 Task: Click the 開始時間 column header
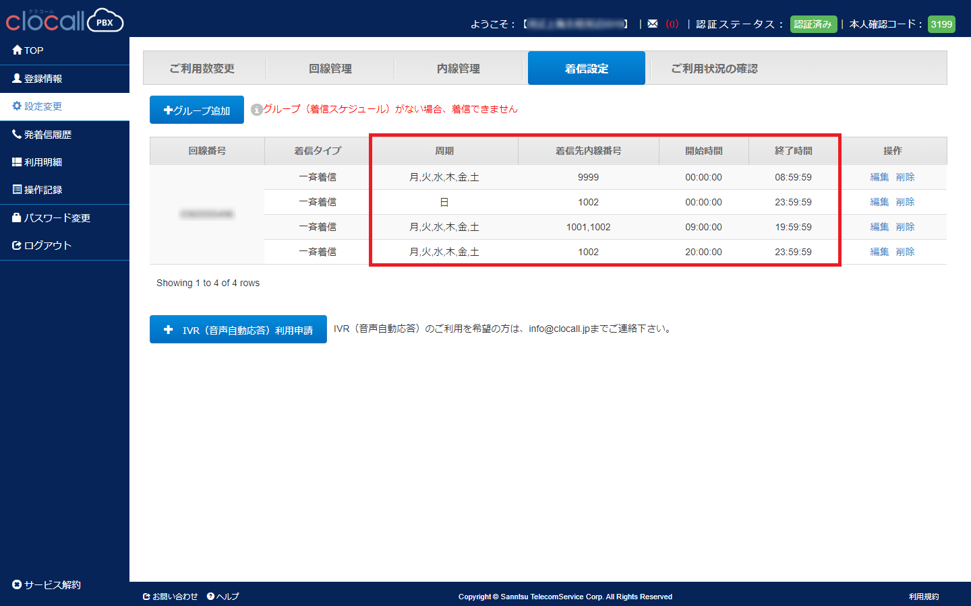pos(704,151)
